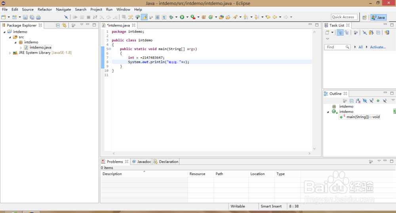Select the intdemo.java editor tab
Image resolution: width=396 pixels, height=213 pixels.
118,25
